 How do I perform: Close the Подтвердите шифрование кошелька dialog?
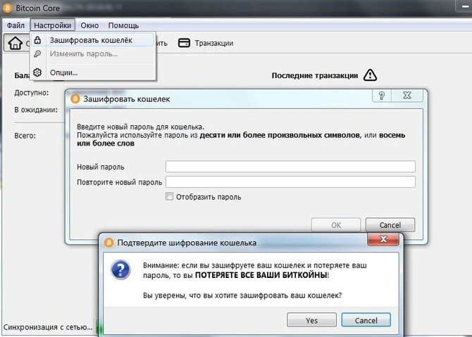[x=383, y=239]
